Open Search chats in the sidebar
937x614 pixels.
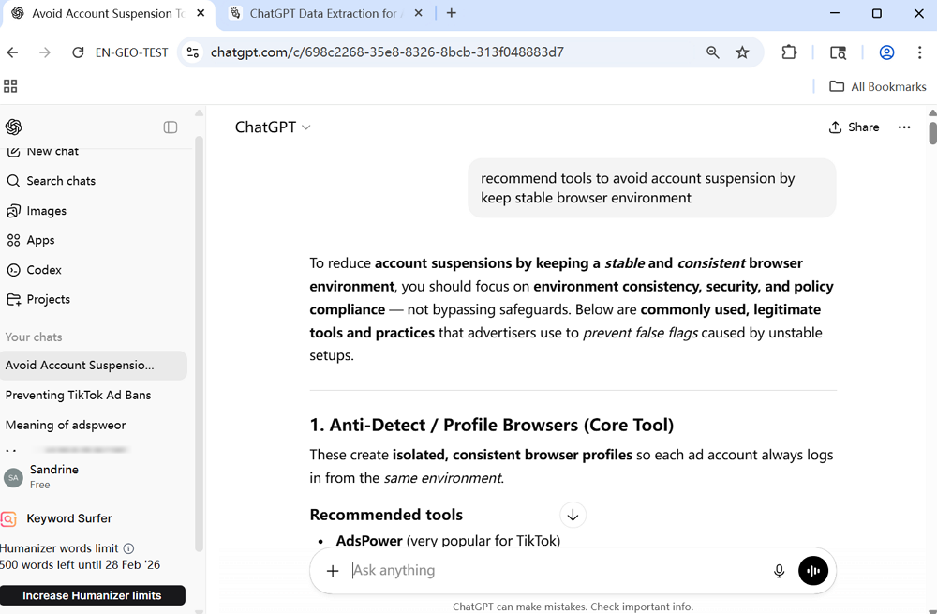[x=60, y=180]
